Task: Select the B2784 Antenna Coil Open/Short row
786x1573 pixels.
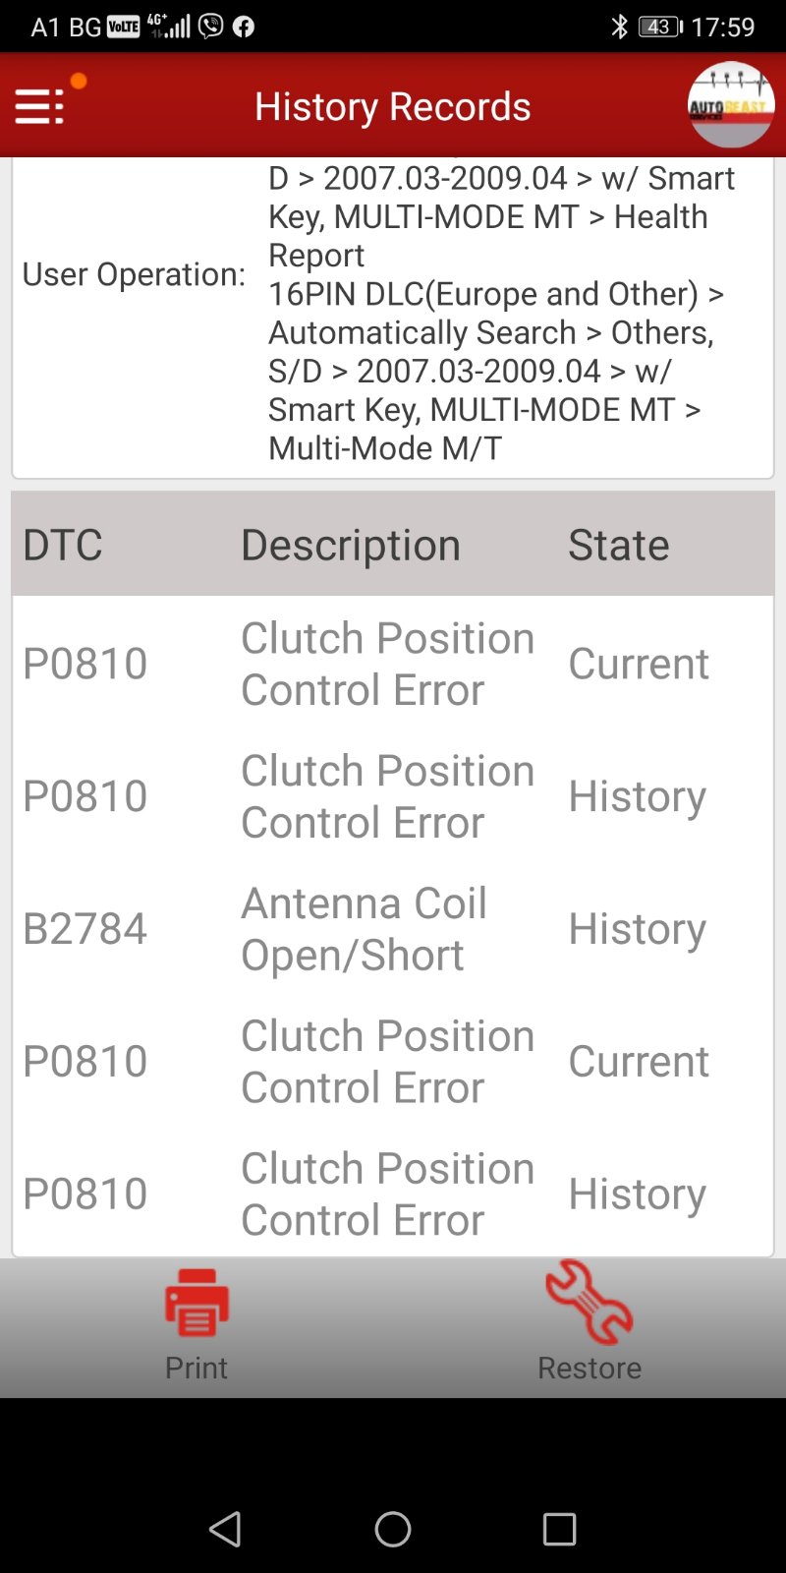Action: click(x=393, y=929)
